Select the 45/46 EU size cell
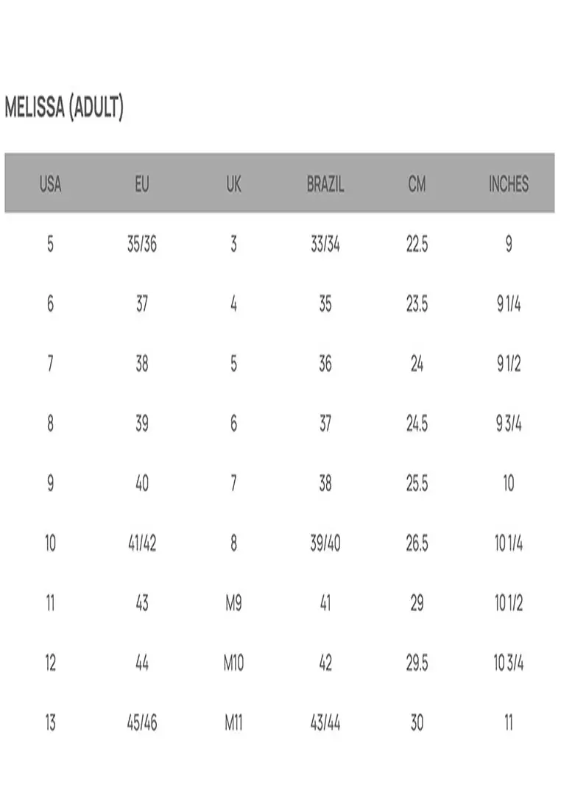The height and width of the screenshot is (810, 561). point(142,723)
